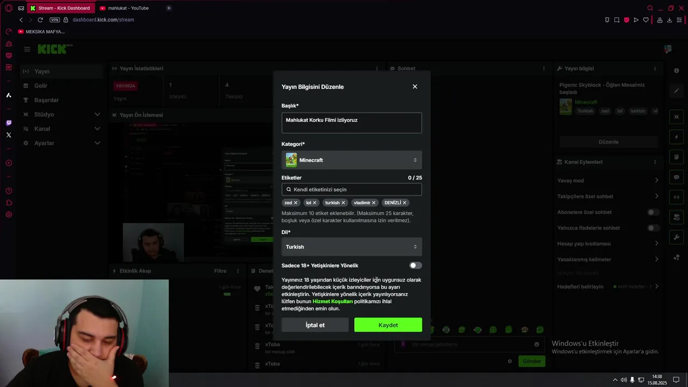
Task: Click the heart bookmark icon in toolbar
Action: (646, 20)
